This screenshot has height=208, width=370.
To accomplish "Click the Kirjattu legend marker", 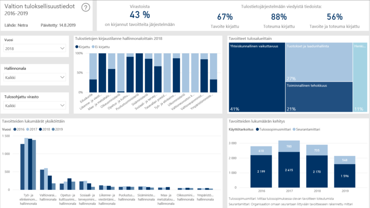I will tap(77, 47).
